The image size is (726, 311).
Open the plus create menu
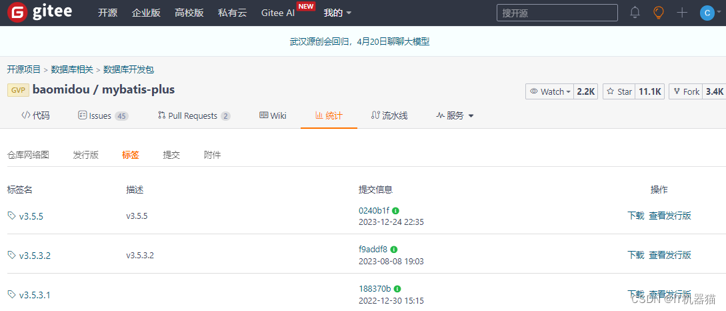(681, 13)
